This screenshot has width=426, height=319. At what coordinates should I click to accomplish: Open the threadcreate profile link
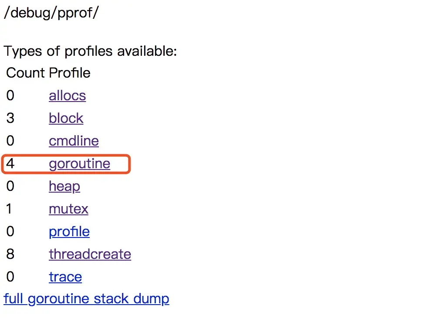click(90, 255)
